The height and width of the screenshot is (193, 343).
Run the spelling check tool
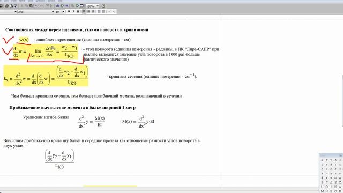(x=16, y=6)
